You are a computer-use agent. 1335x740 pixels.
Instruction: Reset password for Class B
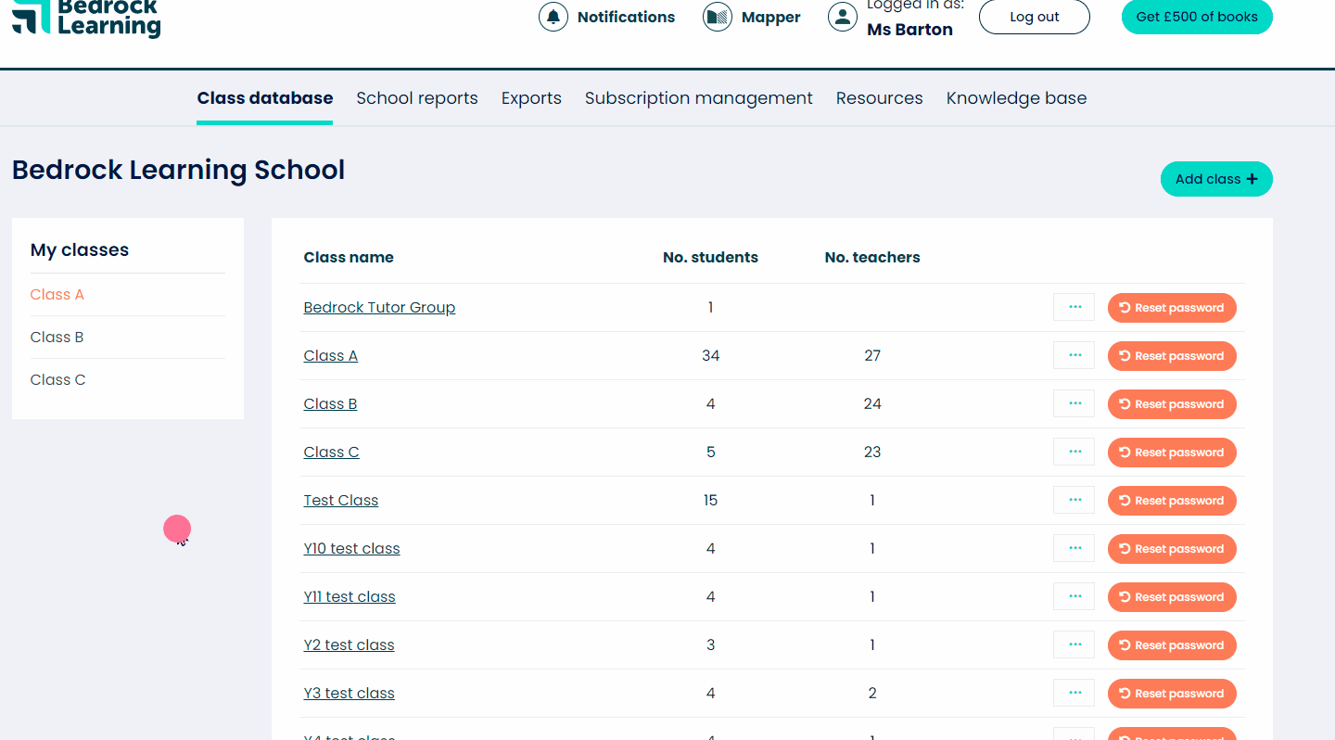click(x=1172, y=404)
